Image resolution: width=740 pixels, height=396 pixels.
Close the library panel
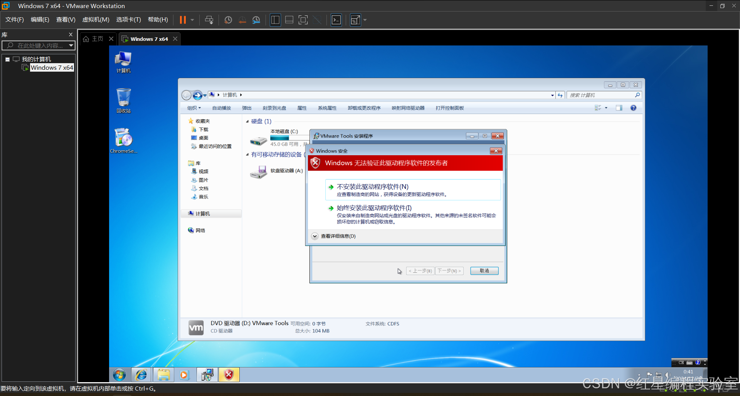tap(71, 35)
